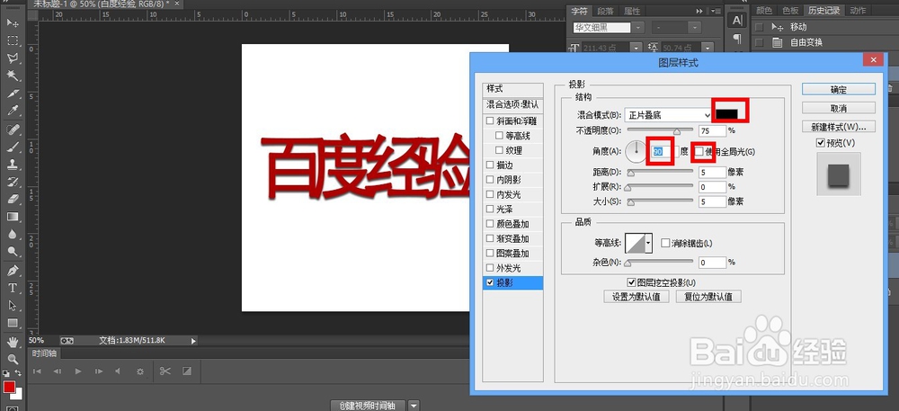Click the scissors split icon in timeline

[x=165, y=371]
